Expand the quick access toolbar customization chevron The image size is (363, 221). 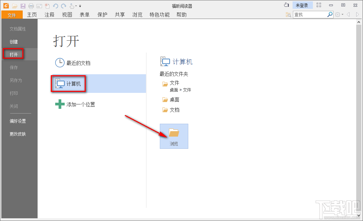80,6
